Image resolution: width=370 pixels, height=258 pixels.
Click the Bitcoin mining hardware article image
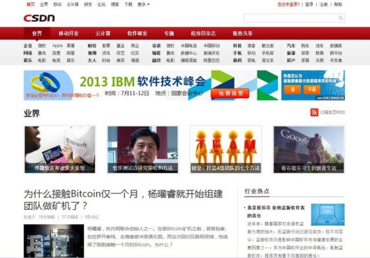(x=54, y=241)
